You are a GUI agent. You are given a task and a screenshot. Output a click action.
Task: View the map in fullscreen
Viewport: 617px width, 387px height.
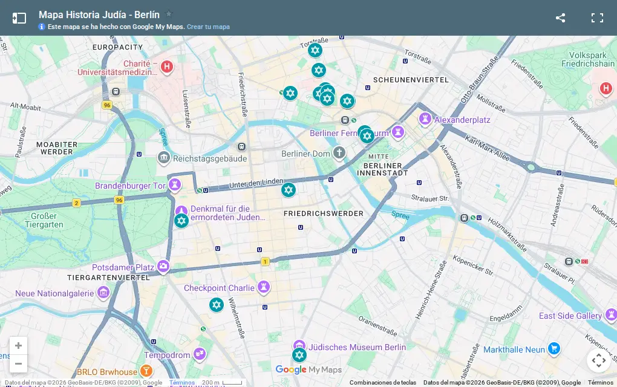(597, 18)
